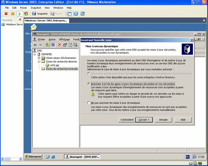Click system tray icon beside the clock

tap(194, 157)
